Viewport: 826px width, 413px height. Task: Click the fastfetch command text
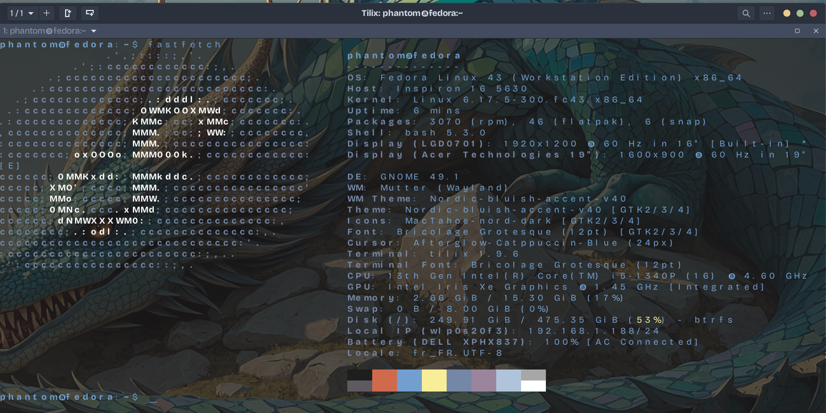[185, 45]
